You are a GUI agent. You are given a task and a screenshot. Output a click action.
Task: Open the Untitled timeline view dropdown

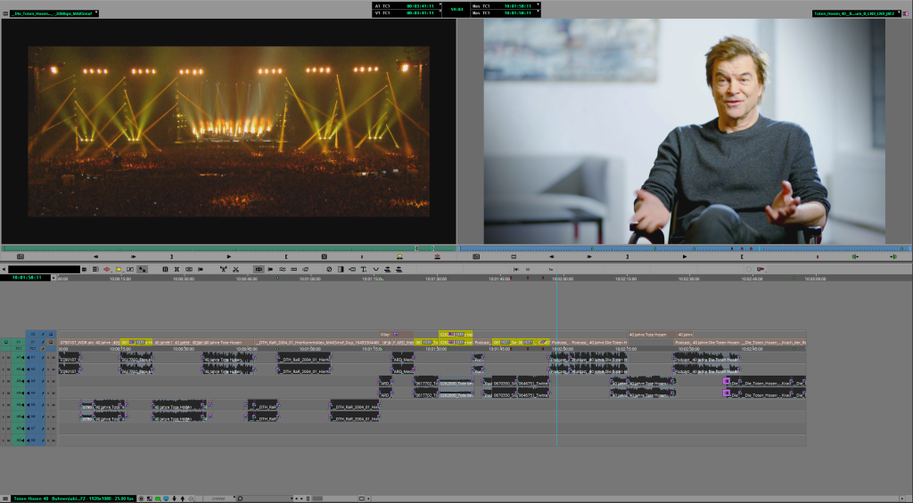point(221,499)
